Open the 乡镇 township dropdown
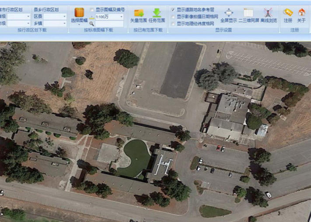 pyautogui.click(x=64, y=24)
